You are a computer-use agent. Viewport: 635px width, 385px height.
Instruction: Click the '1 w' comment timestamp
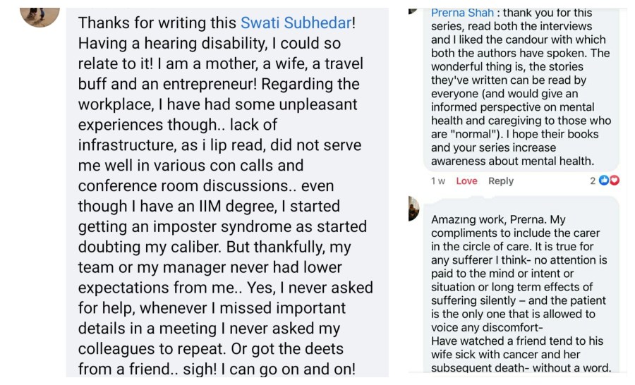click(x=437, y=181)
